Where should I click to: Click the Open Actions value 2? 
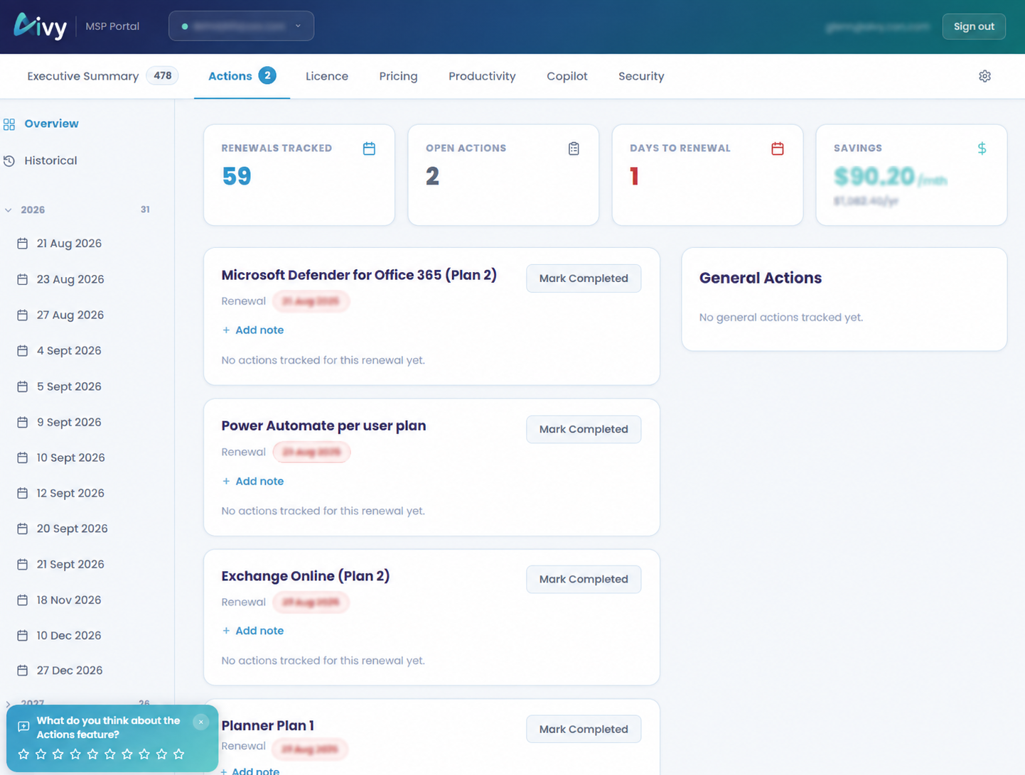coord(432,176)
